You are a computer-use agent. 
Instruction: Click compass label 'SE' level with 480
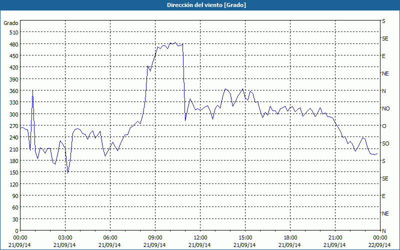[x=385, y=38]
